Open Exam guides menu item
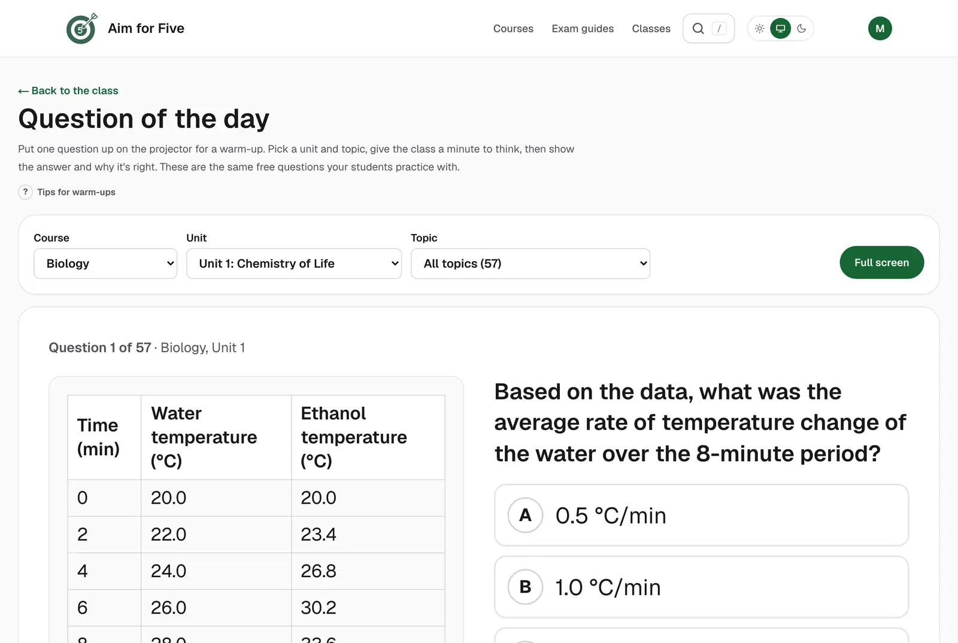This screenshot has width=958, height=643. click(583, 28)
